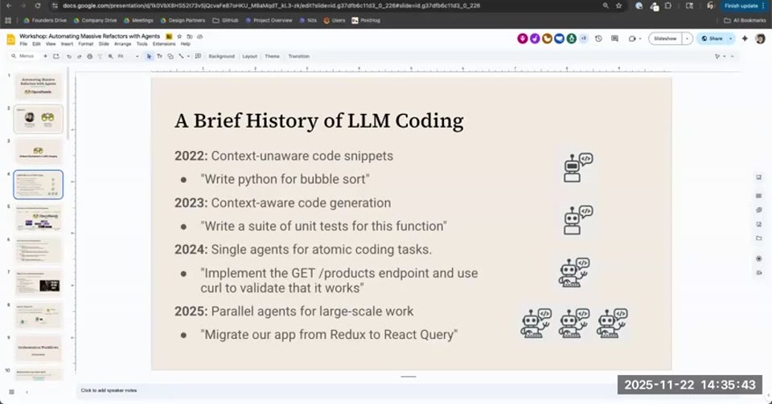Image resolution: width=772 pixels, height=404 pixels.
Task: Click the Background button
Action: point(222,56)
